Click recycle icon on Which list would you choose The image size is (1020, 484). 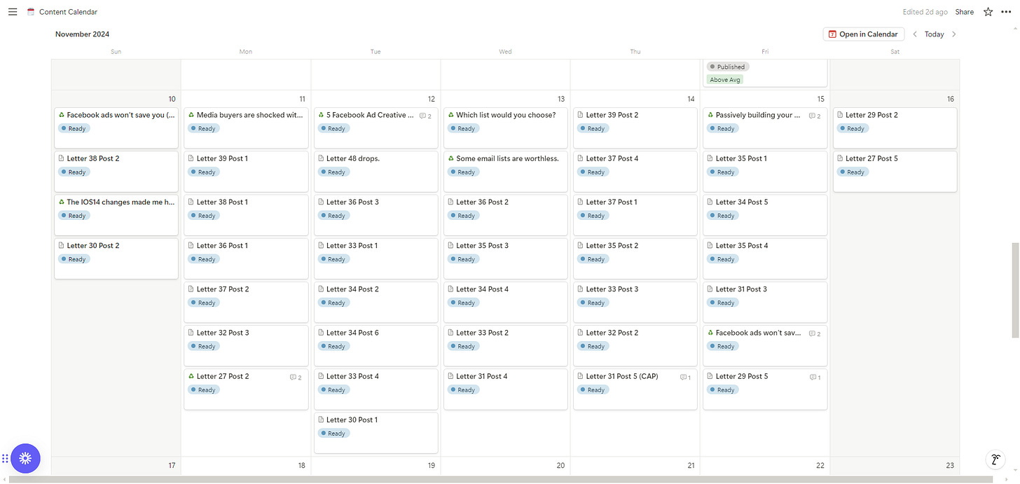[450, 115]
